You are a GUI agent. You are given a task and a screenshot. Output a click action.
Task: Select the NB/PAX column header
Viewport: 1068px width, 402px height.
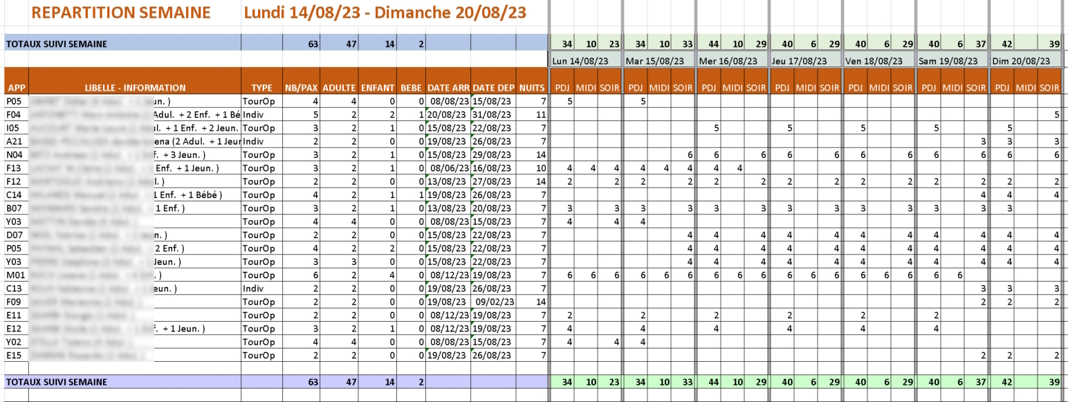tap(301, 88)
